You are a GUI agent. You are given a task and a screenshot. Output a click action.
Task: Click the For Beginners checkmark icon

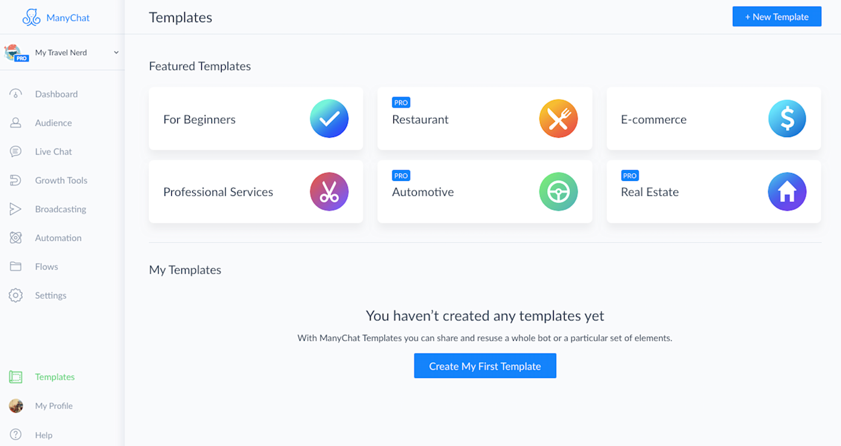click(x=329, y=118)
